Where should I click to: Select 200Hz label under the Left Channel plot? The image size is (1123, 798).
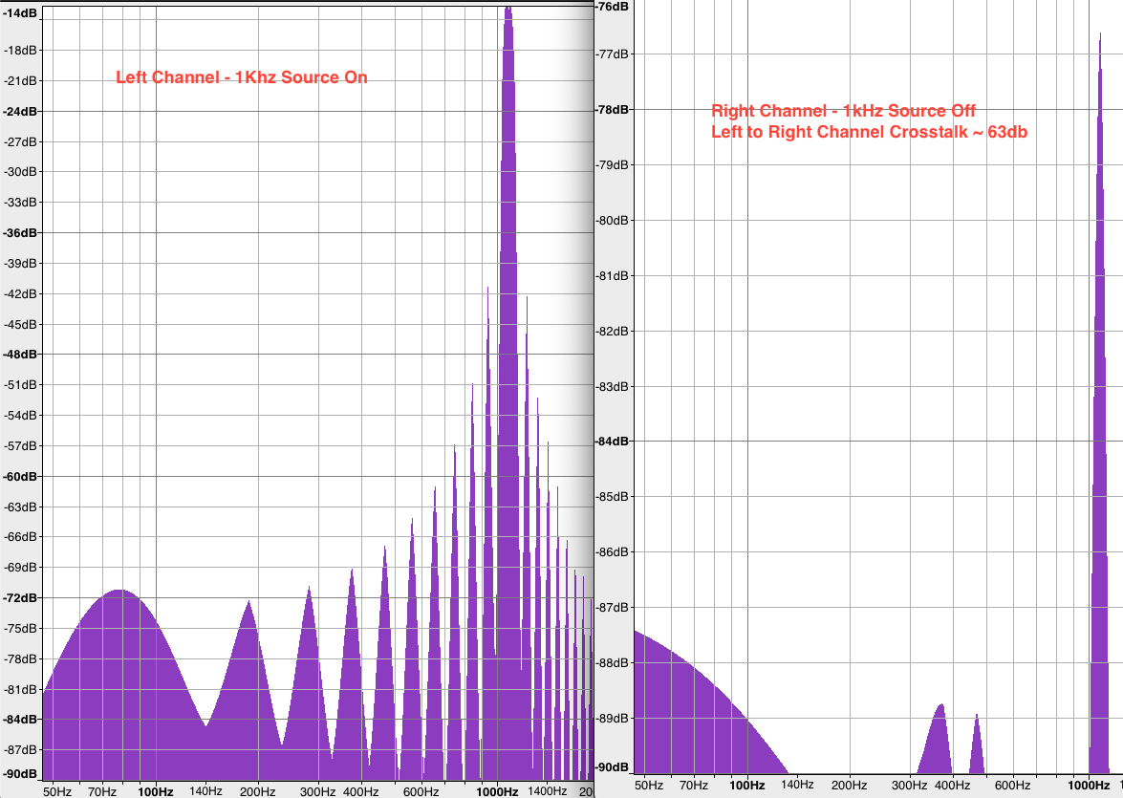(x=258, y=791)
